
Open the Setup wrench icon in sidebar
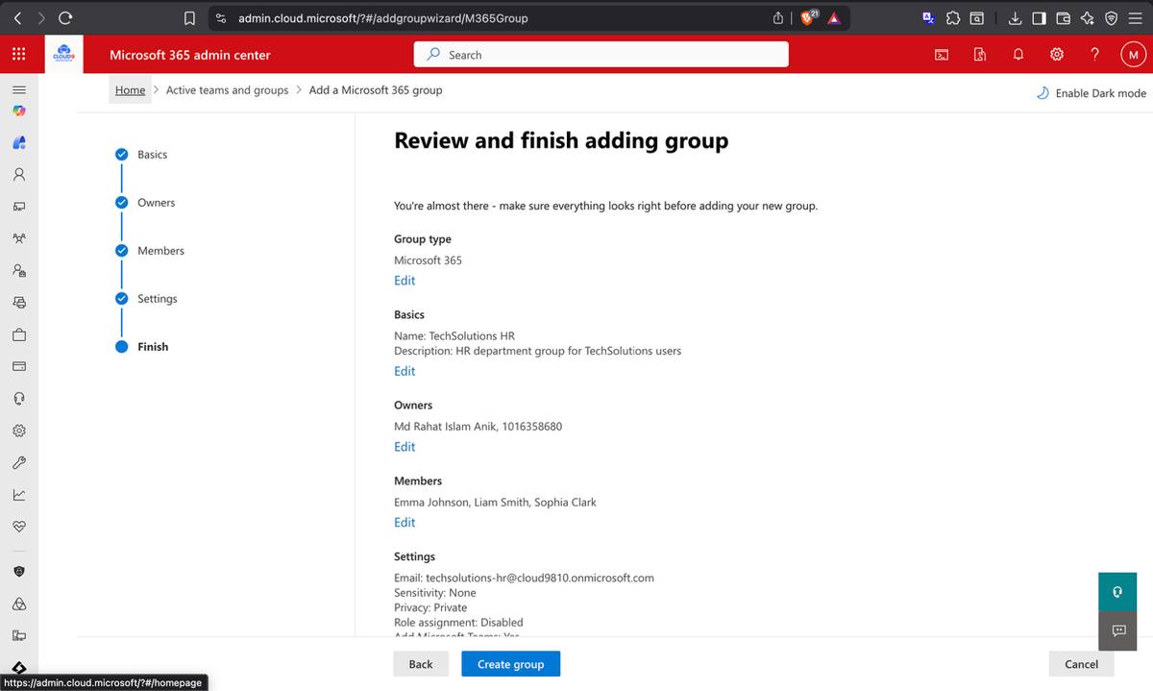pos(18,462)
